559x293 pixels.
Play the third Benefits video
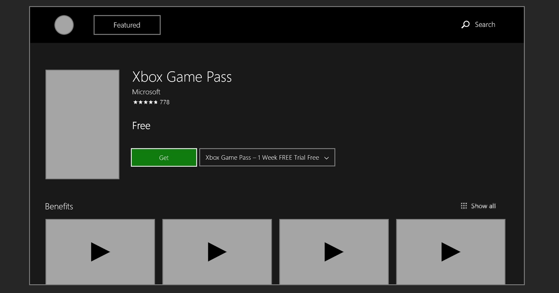tap(334, 252)
